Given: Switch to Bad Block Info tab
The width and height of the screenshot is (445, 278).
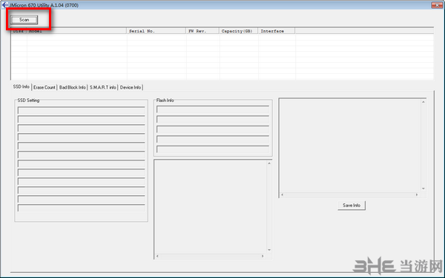Looking at the screenshot, I should 73,87.
